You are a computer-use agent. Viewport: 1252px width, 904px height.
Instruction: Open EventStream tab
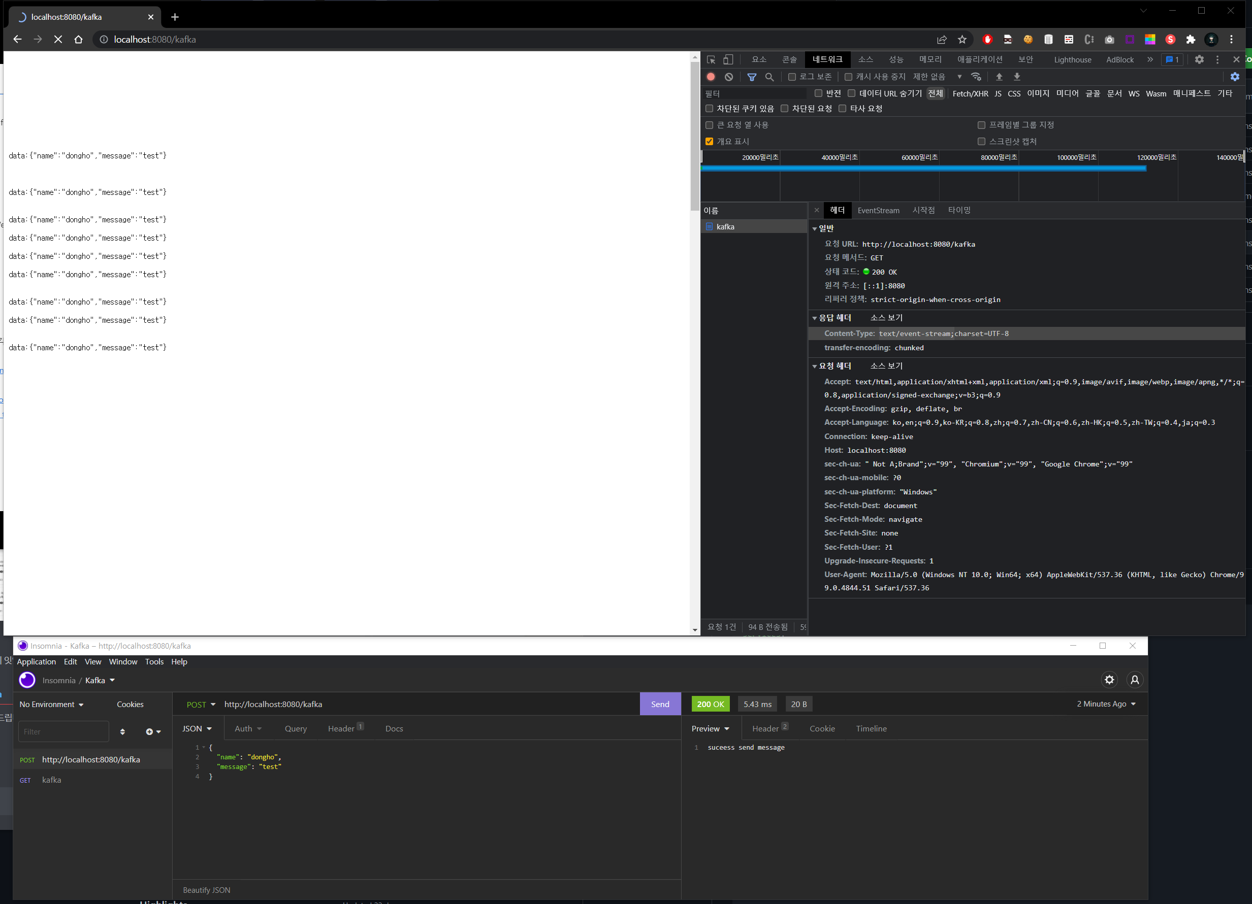coord(878,210)
